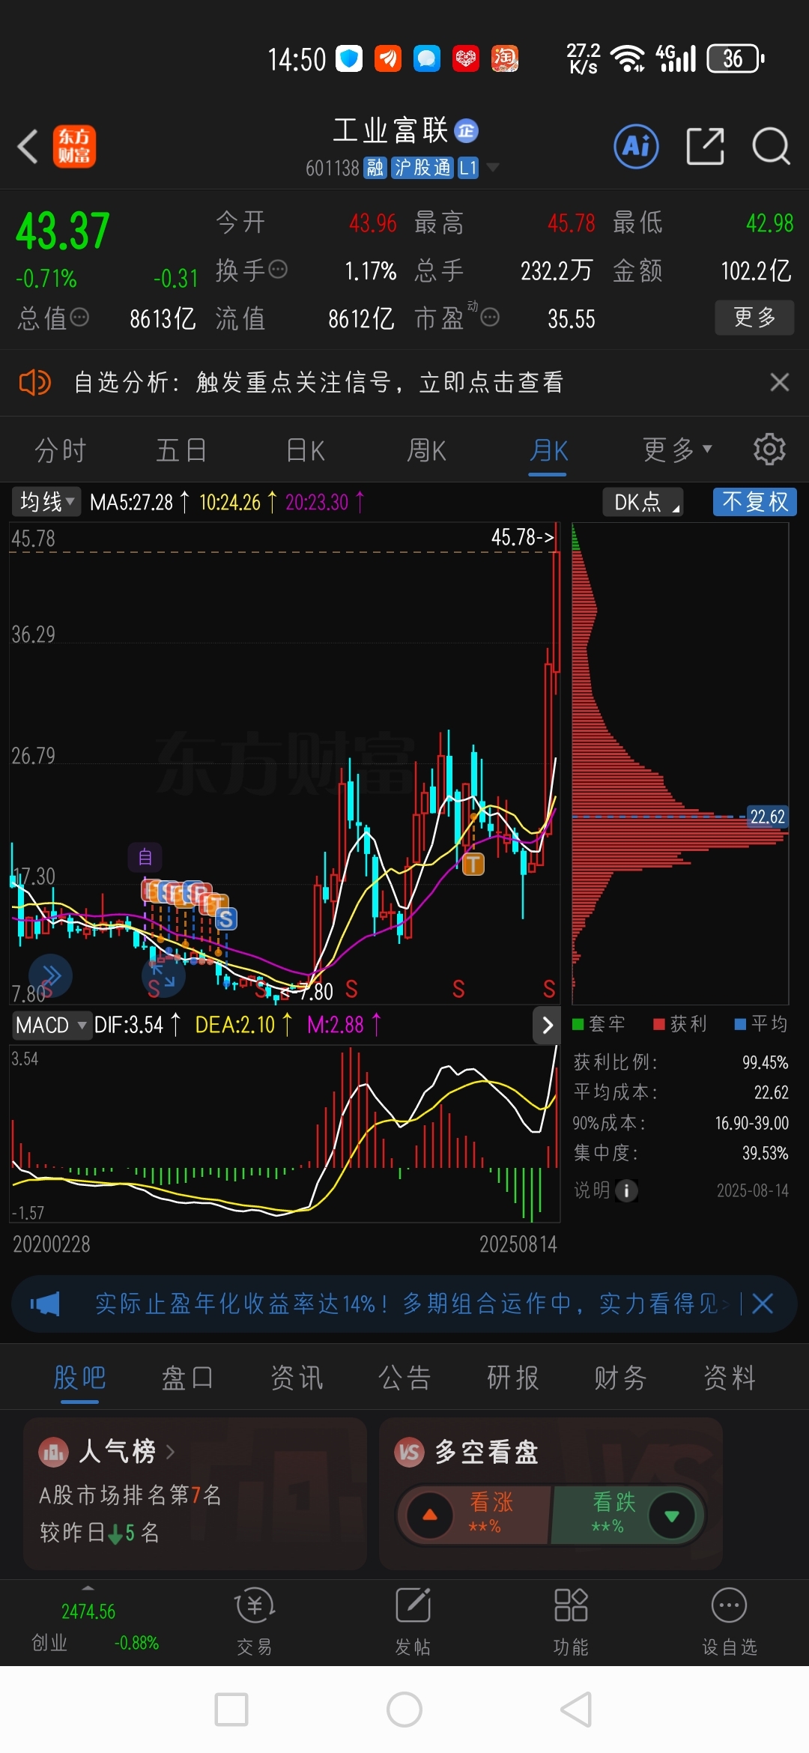Vote 看跌 bearish

tap(628, 1515)
